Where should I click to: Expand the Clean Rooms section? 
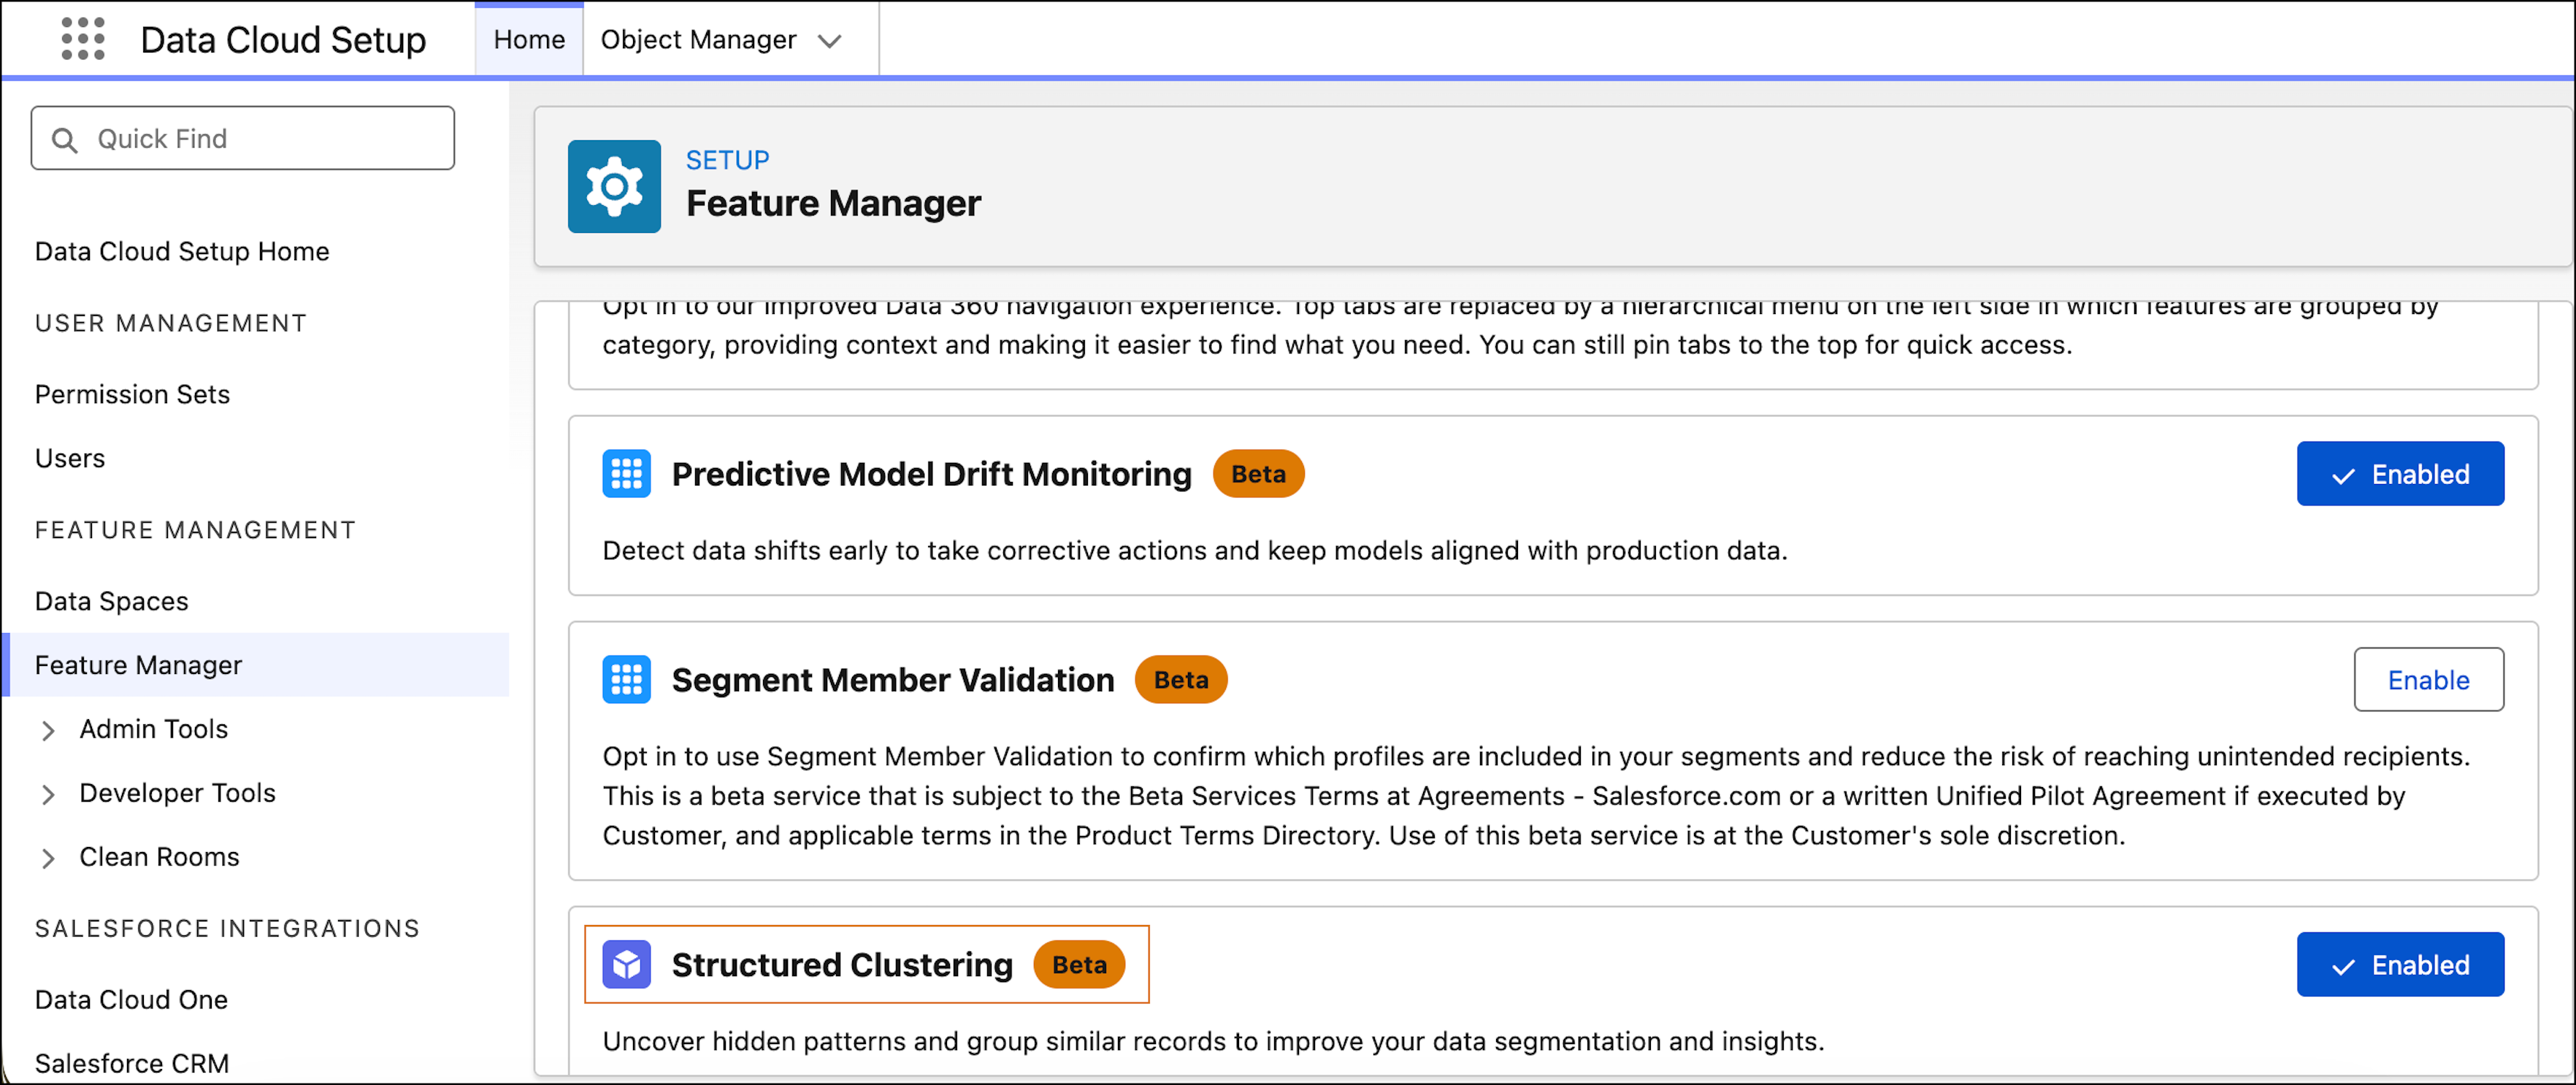tap(48, 859)
